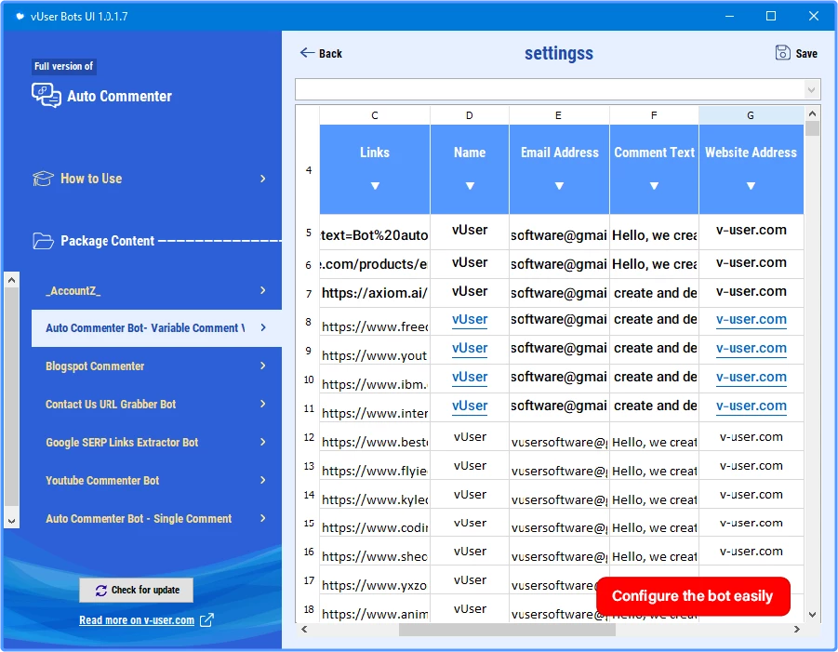Image resolution: width=838 pixels, height=652 pixels.
Task: Select the Youtube Commenter Bot item
Action: (x=156, y=480)
